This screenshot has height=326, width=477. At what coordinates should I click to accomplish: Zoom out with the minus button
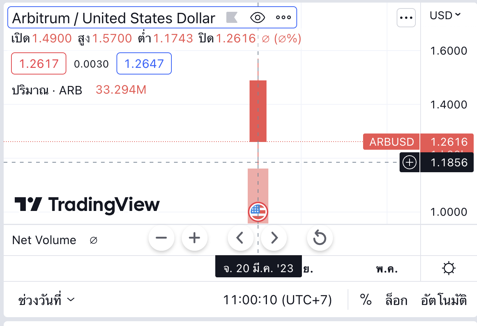[x=161, y=238]
